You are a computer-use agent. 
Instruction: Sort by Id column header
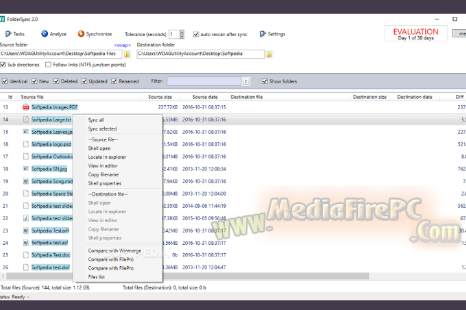pos(10,97)
